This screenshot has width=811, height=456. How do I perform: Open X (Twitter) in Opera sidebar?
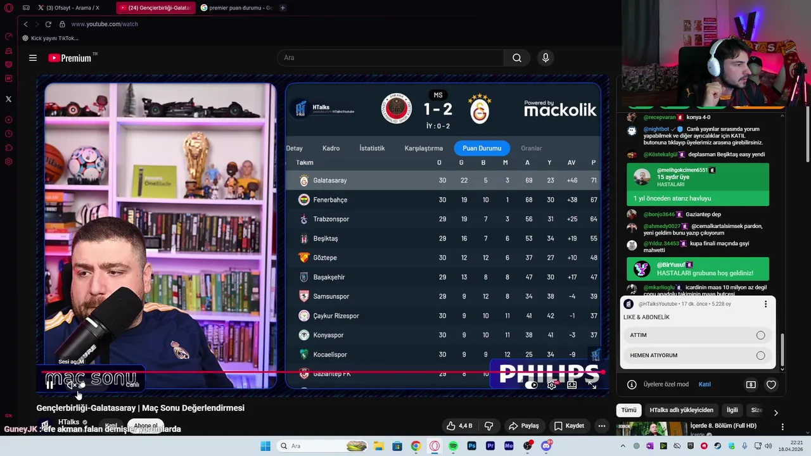tap(8, 99)
